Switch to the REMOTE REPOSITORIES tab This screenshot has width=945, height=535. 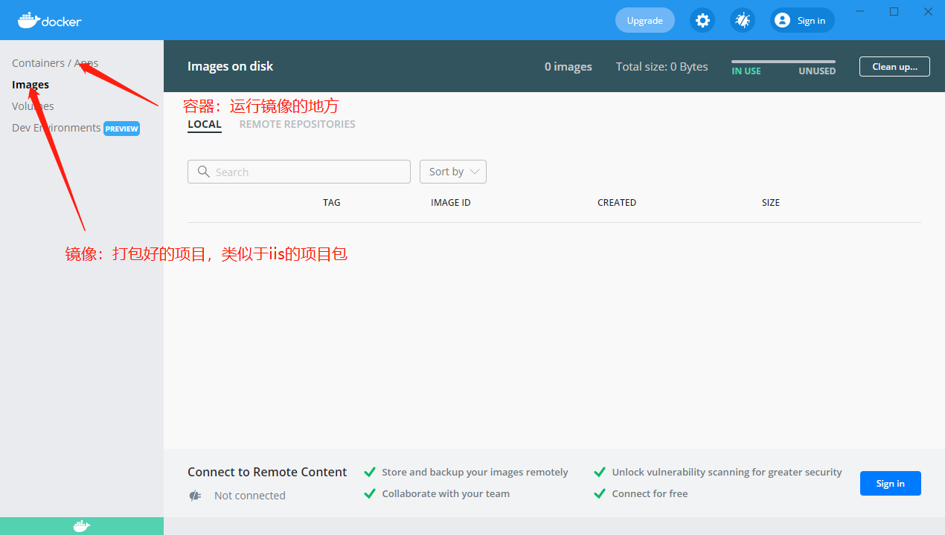(298, 124)
